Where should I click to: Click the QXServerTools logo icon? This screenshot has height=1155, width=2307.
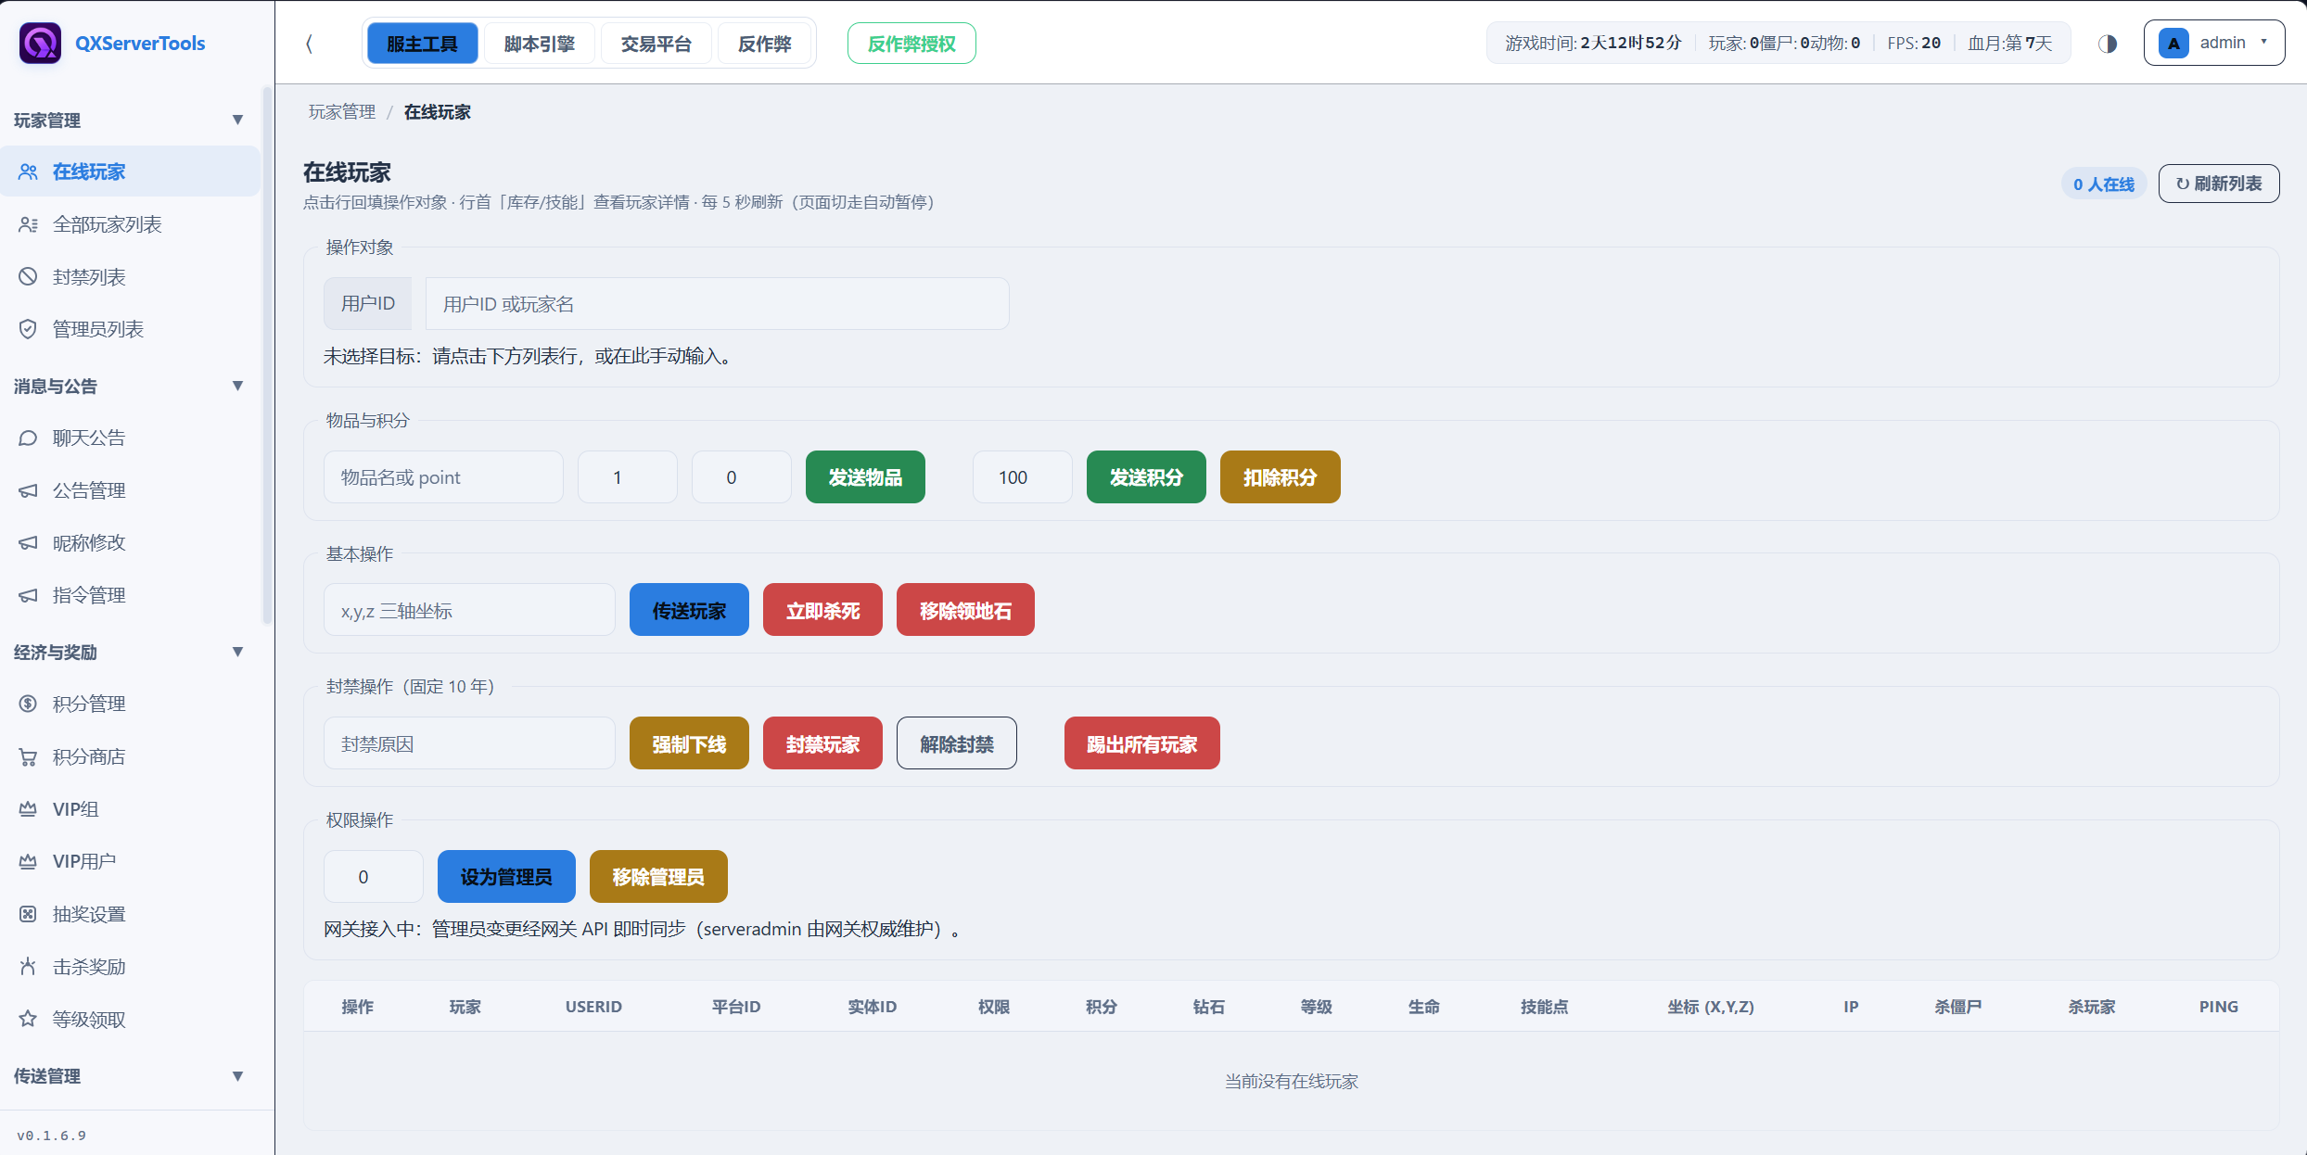click(x=40, y=43)
